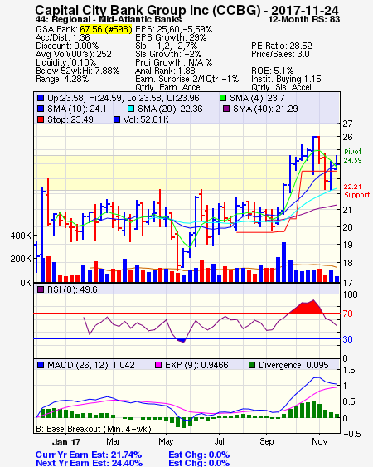Click the Curr Yr Earn Est link
373x467 pixels.
89,455
